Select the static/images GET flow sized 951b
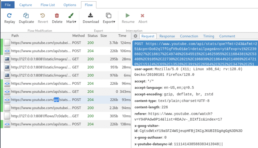Image resolution: width=258 pixels, height=148 pixels. (66, 67)
